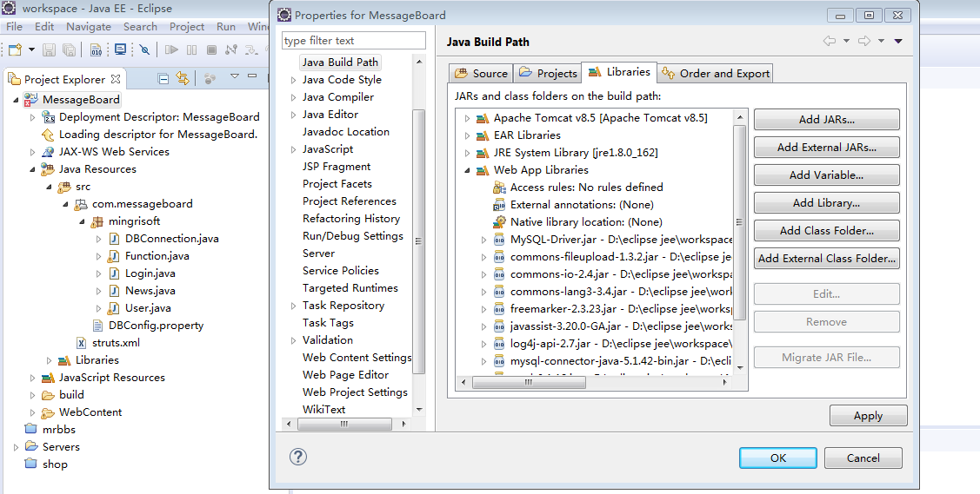Click the libraries list vertical scrollbar
980x494 pixels.
740,221
